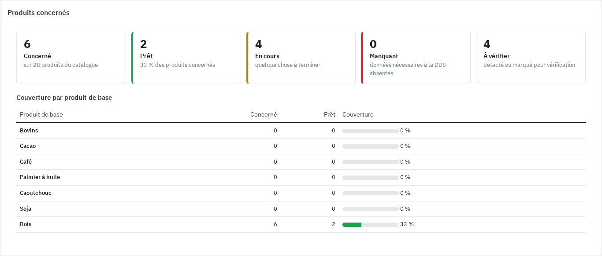Click the Produit de base column header
This screenshot has width=602, height=256.
[41, 114]
